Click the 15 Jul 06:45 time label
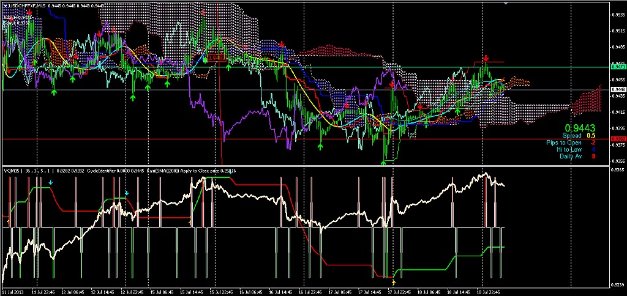 pyautogui.click(x=162, y=292)
